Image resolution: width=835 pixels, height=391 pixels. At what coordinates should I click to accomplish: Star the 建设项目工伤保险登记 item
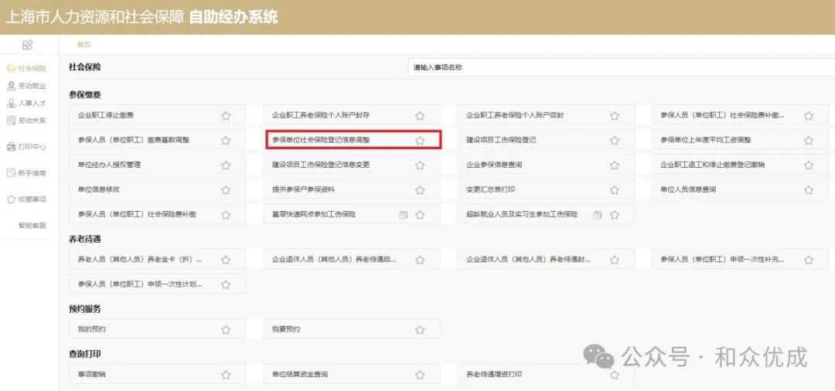[x=615, y=141]
